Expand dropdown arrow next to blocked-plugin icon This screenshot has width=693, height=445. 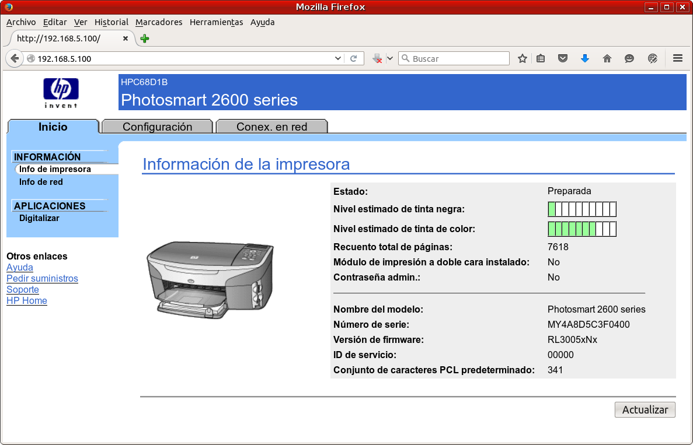coord(390,58)
